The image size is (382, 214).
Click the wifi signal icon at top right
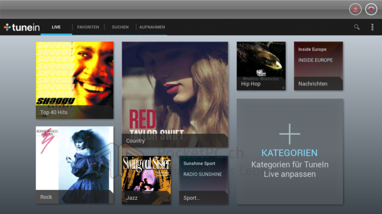tap(371, 9)
